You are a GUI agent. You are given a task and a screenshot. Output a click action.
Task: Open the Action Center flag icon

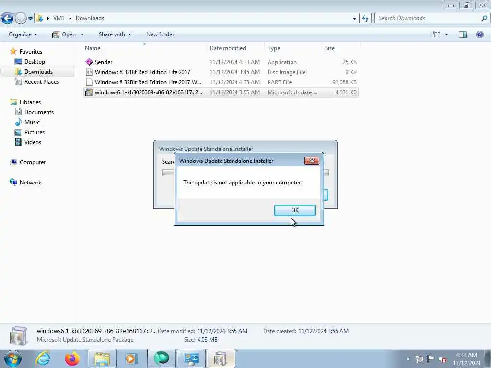tap(431, 359)
